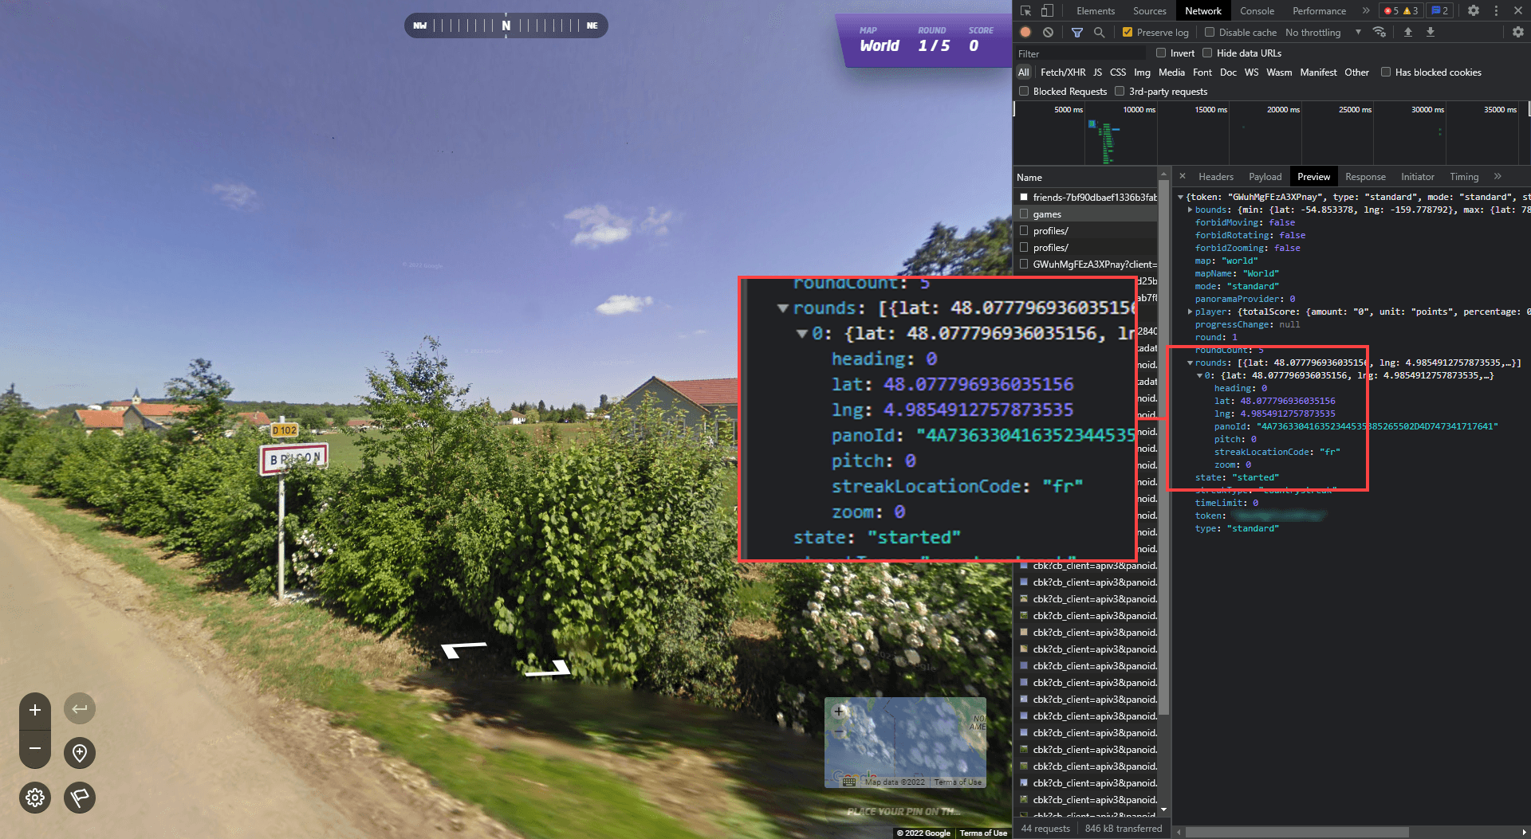Collapse the rounds array
Viewport: 1531px width, 839px height.
(x=1190, y=363)
